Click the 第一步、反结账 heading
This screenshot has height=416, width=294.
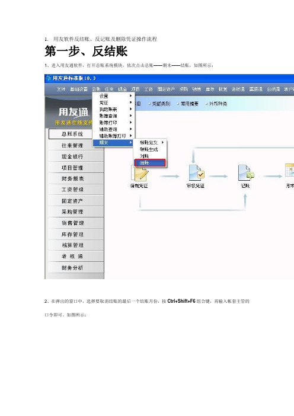coord(86,51)
